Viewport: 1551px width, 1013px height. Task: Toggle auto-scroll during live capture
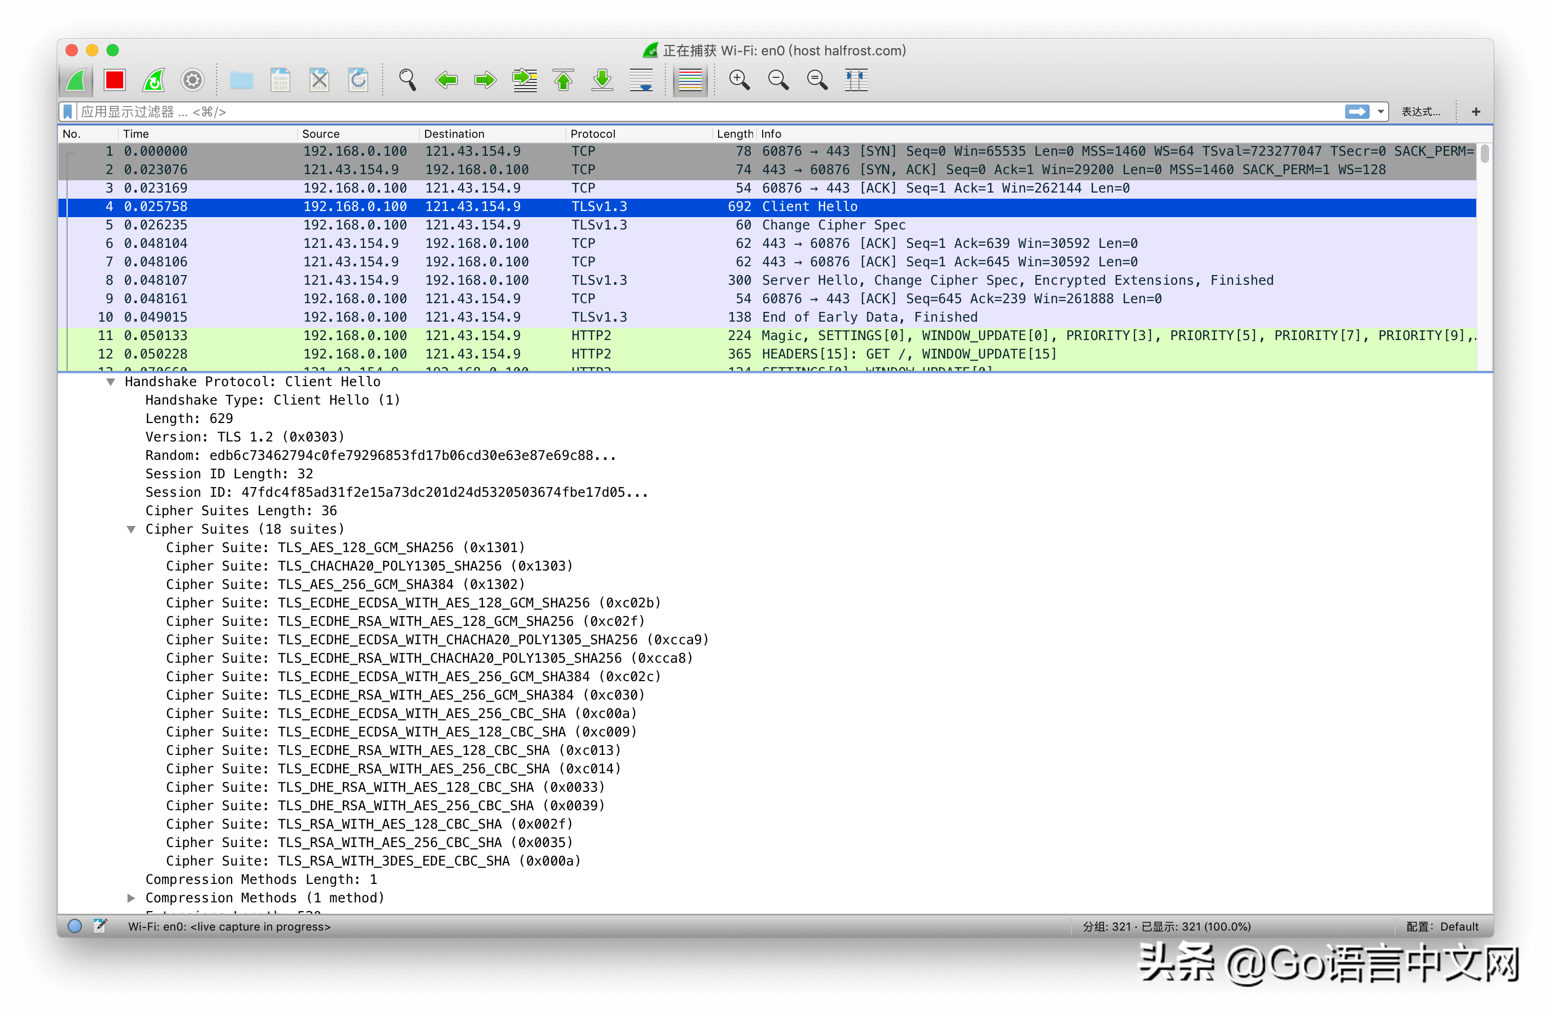[x=641, y=80]
